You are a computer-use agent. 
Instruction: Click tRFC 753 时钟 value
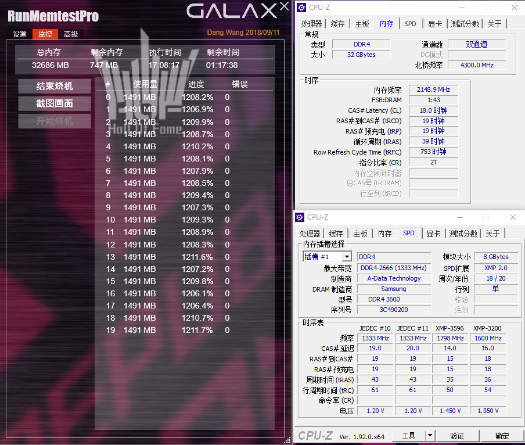pyautogui.click(x=434, y=152)
